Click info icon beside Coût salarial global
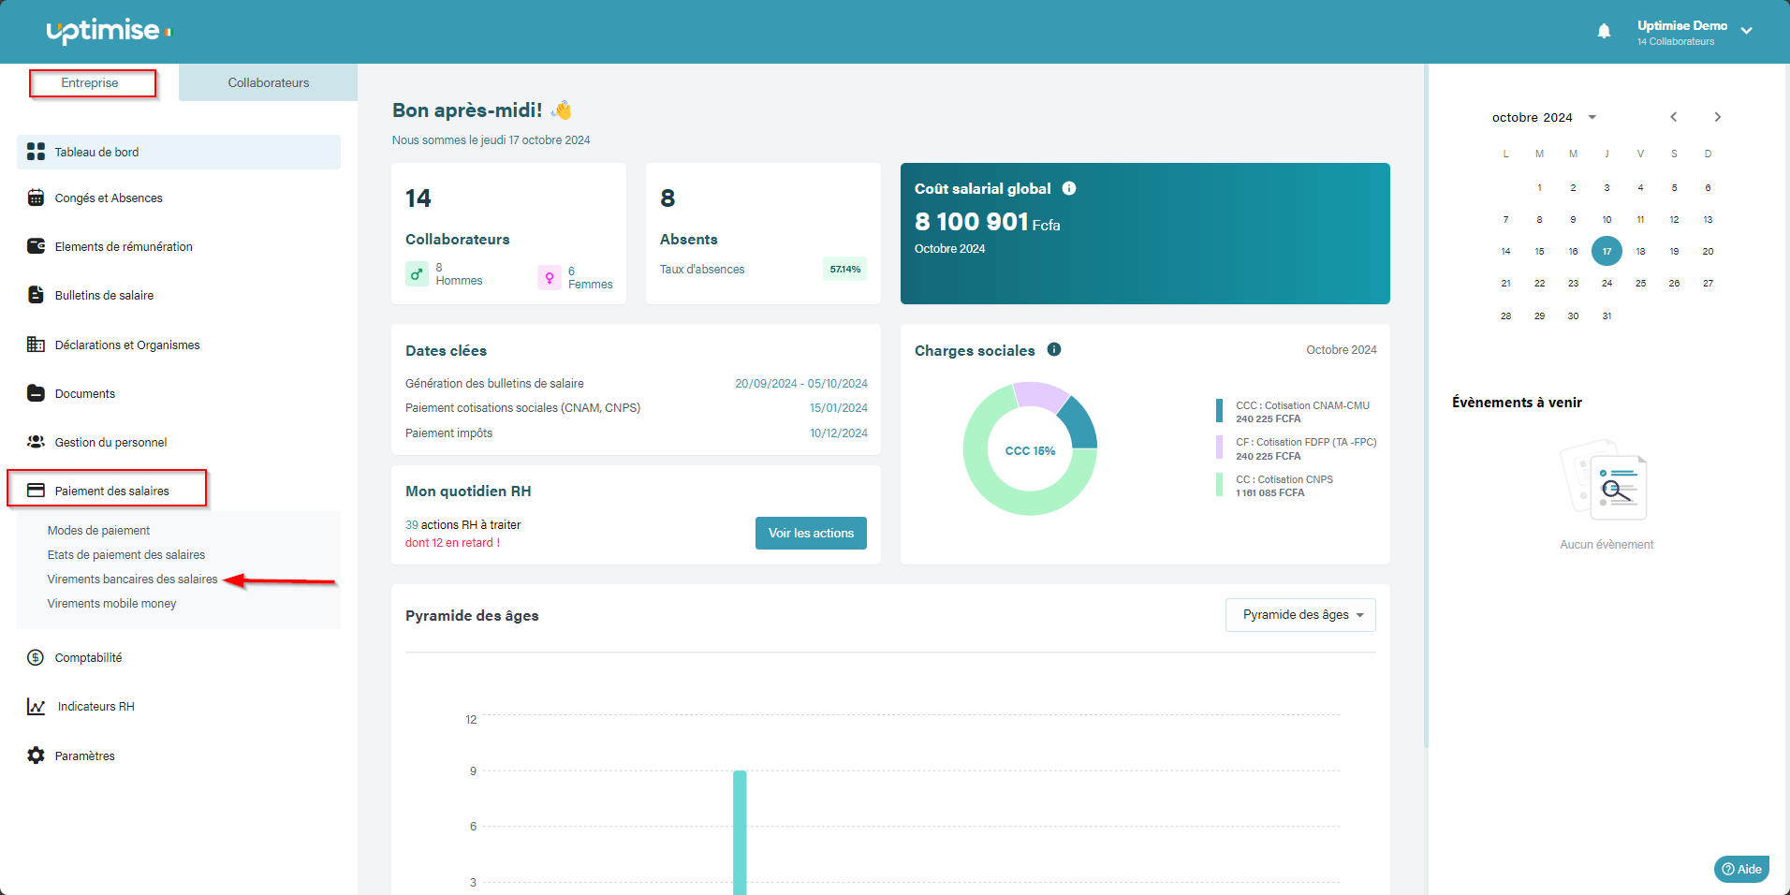The image size is (1790, 895). pos(1069,188)
